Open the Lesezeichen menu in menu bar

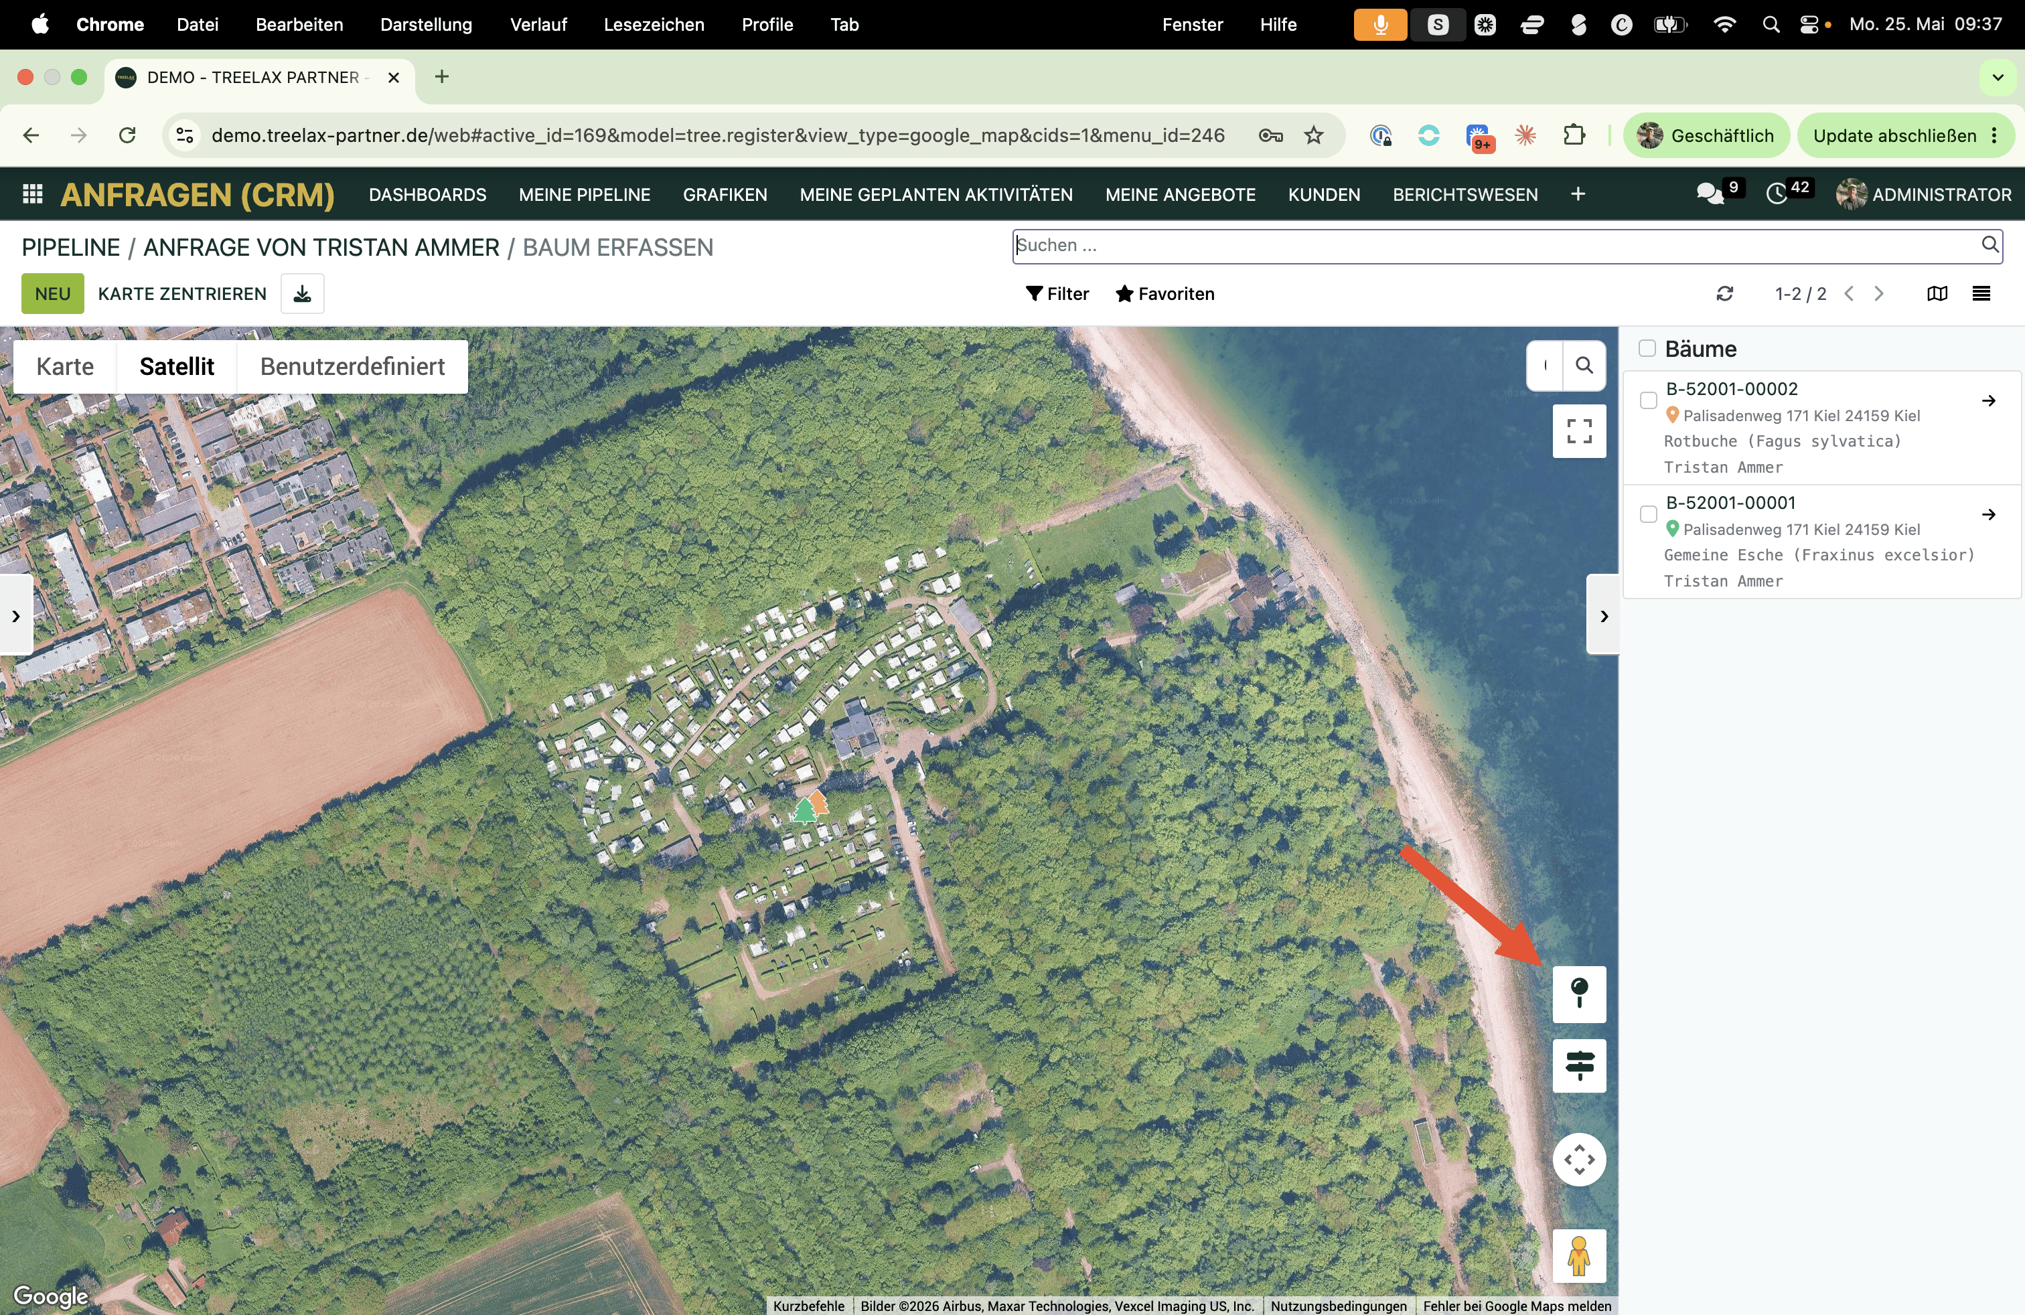(654, 25)
